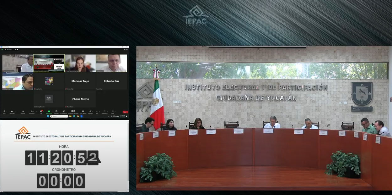Open the Security shield icon

23,111
